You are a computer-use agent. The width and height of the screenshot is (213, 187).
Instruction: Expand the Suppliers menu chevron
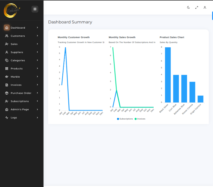(37, 52)
